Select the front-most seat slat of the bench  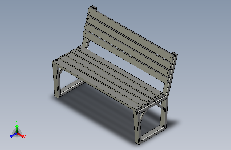(x=97, y=84)
